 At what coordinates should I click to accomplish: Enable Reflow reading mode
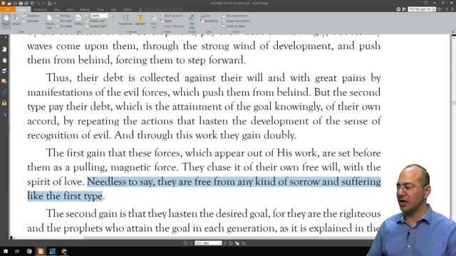click(78, 21)
